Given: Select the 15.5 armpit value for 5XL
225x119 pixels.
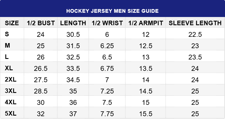Looking at the screenshot, I should [x=145, y=114].
